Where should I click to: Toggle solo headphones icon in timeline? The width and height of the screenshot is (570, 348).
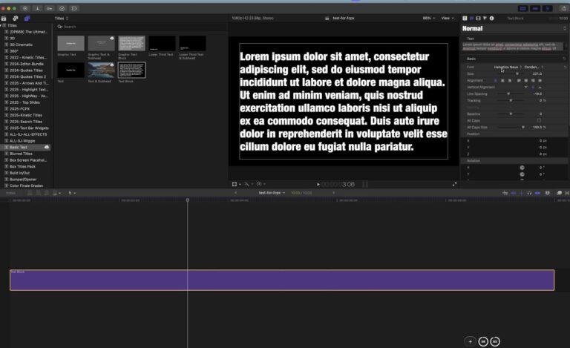point(529,193)
